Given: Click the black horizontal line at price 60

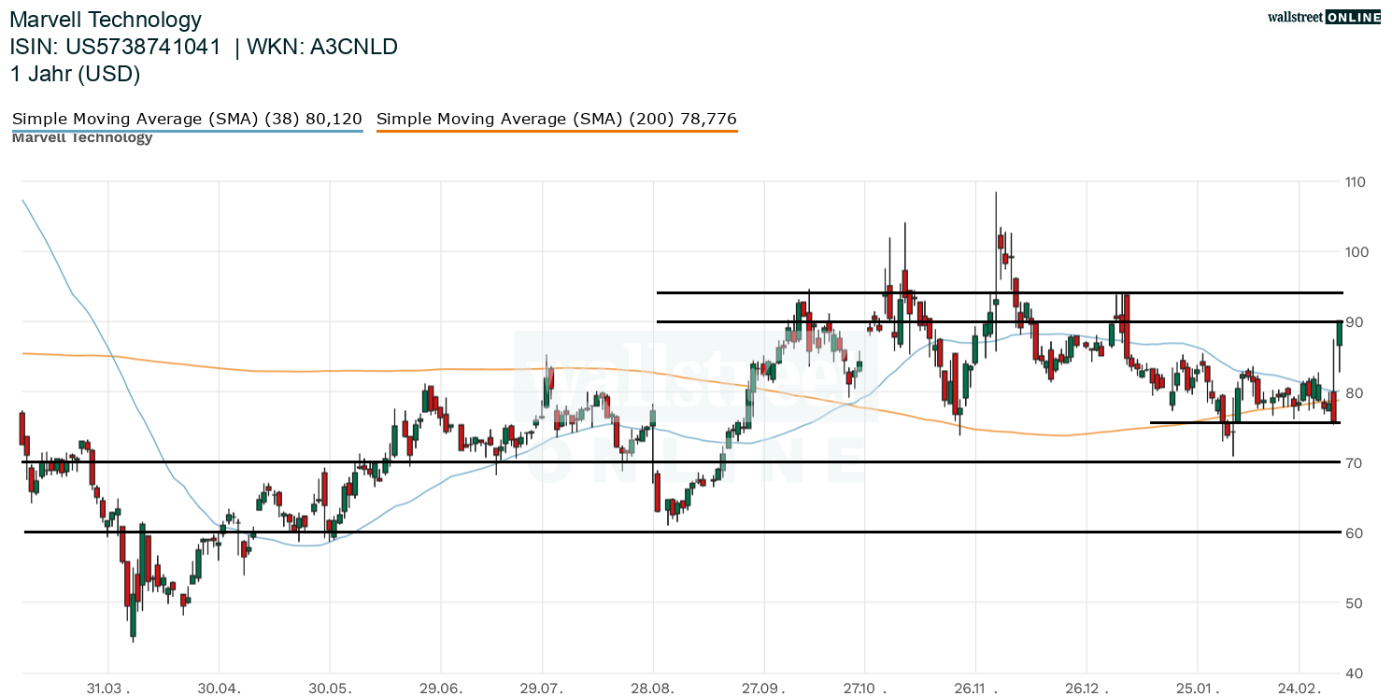Looking at the screenshot, I should coord(682,532).
